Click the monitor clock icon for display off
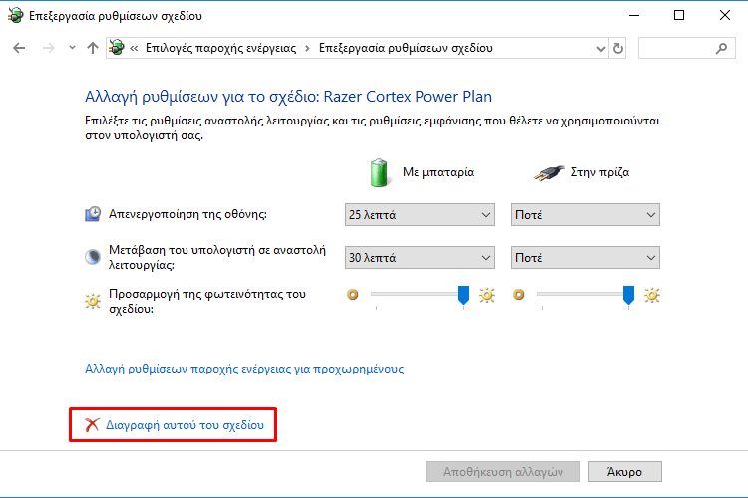Screen dimensions: 748x498 pos(93,214)
